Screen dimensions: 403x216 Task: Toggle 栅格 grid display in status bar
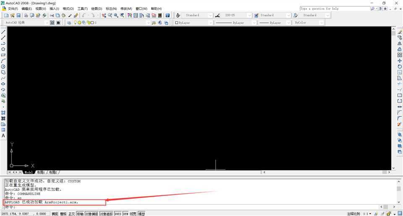click(63, 213)
